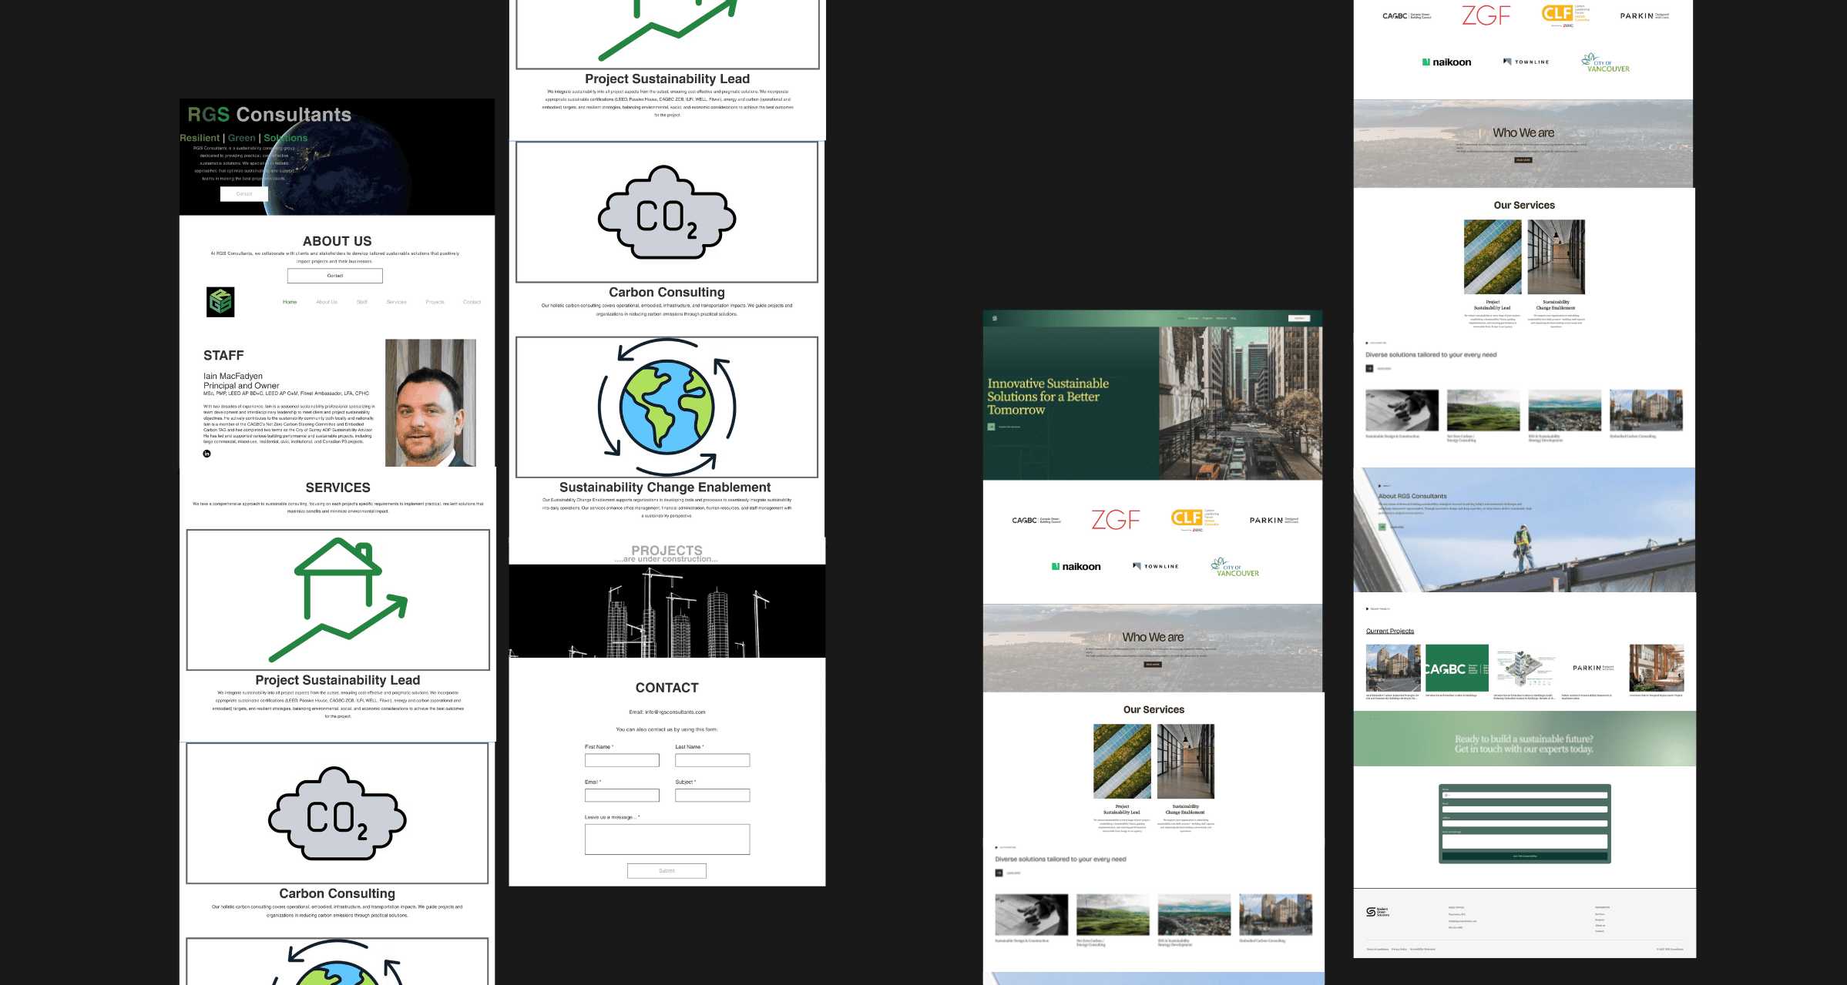This screenshot has width=1847, height=985.
Task: Click the Resilient Green Solutions footer logo
Action: 1376,912
